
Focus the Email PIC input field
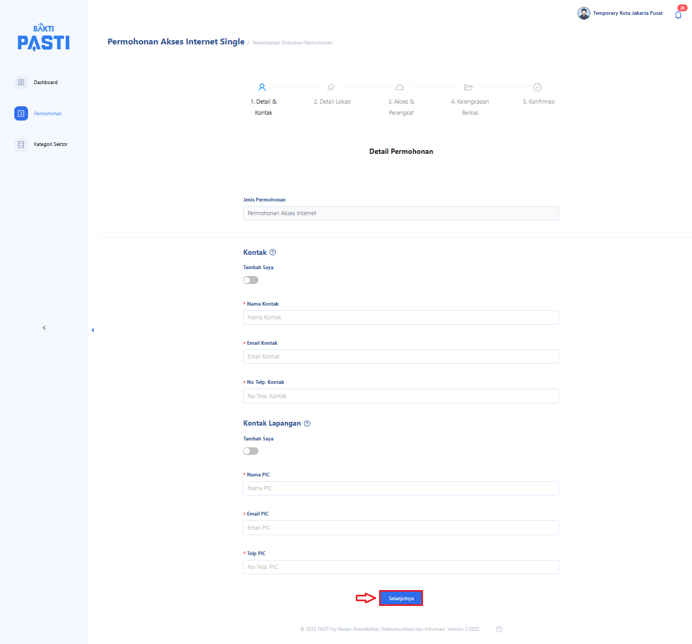point(401,528)
